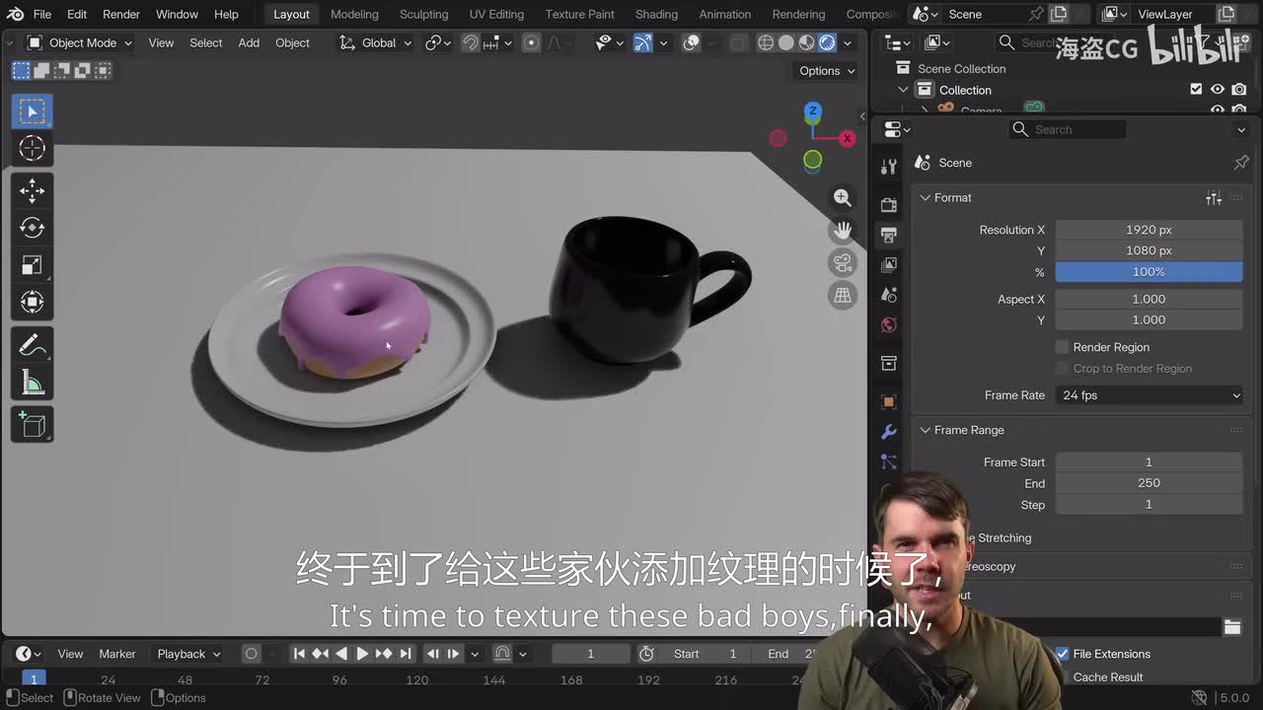Toggle snapping magnet in viewport header
This screenshot has height=710, width=1263.
click(470, 42)
